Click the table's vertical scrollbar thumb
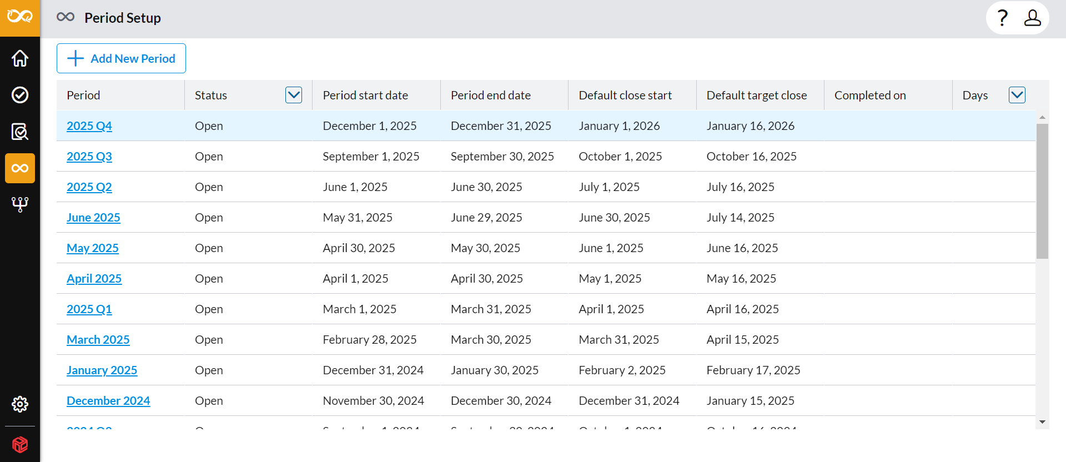1066x462 pixels. pyautogui.click(x=1042, y=191)
